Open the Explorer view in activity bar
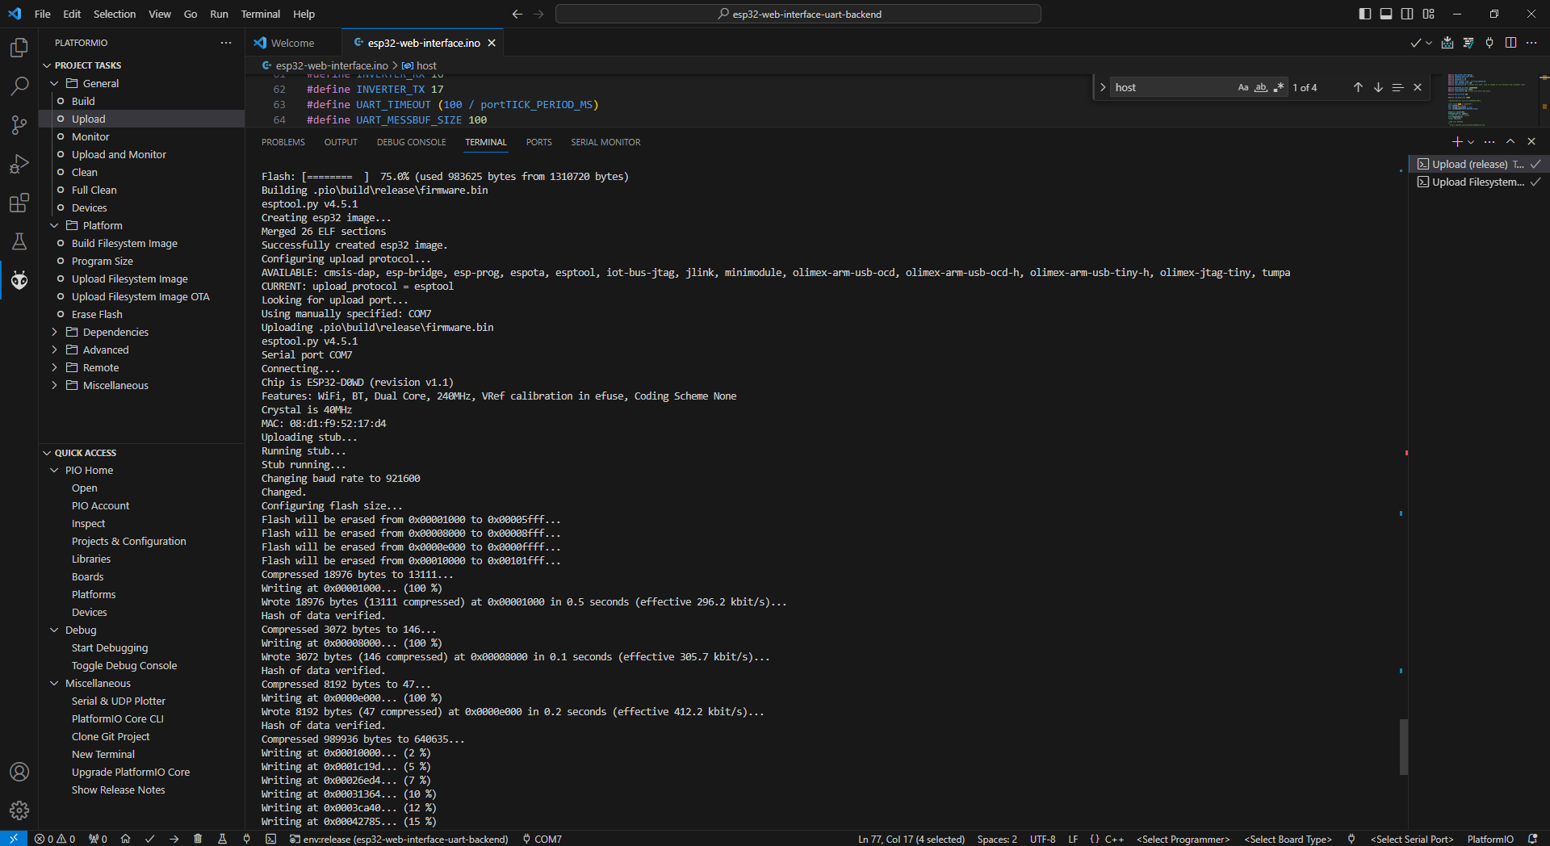 [19, 48]
